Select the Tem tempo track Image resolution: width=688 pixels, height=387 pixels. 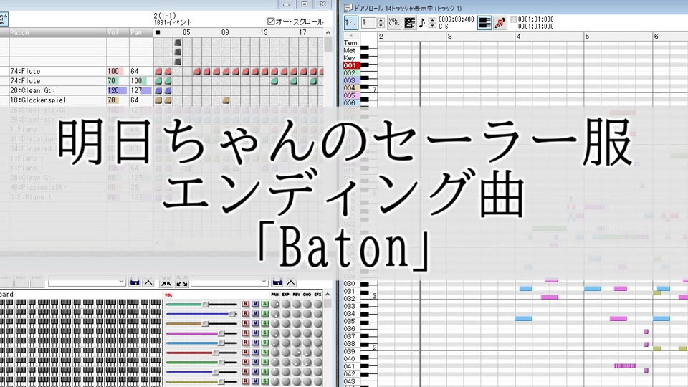351,43
